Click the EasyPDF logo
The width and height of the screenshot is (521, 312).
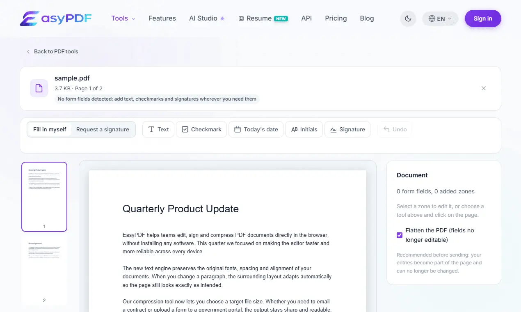[x=55, y=18]
